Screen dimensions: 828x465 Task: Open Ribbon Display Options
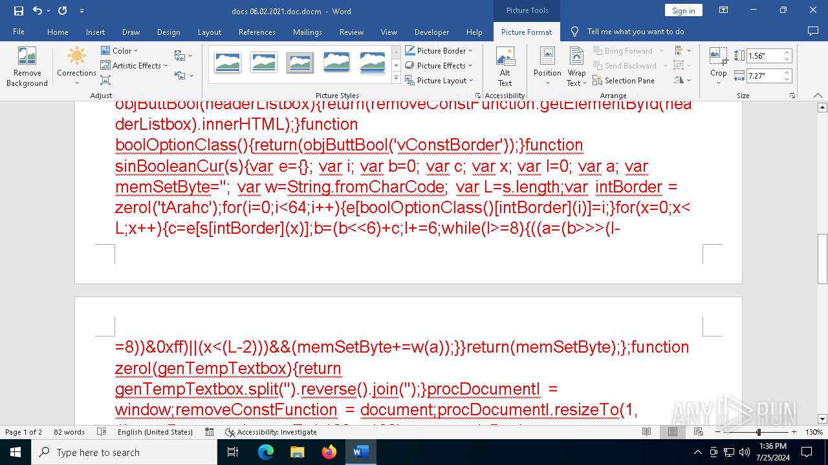point(724,10)
